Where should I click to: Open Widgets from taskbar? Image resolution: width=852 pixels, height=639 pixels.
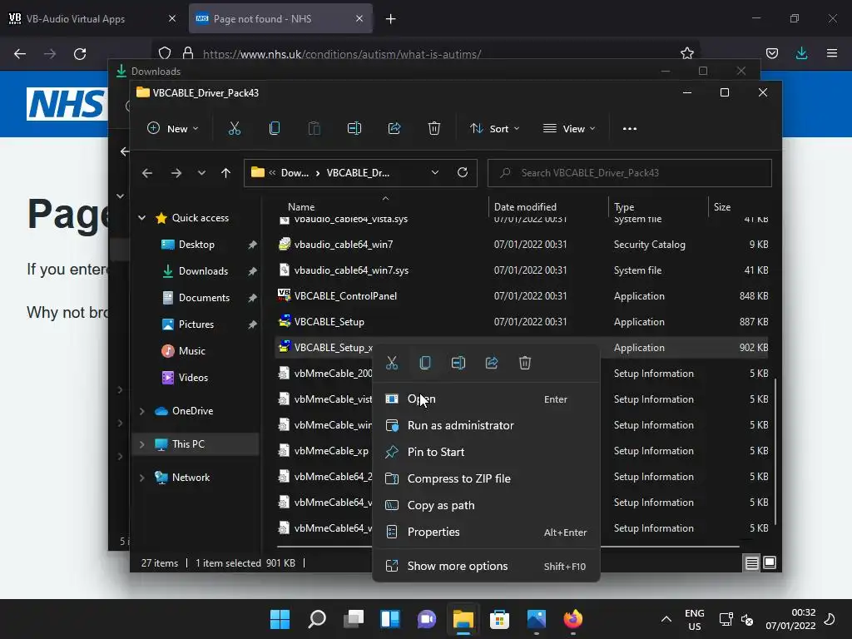pos(390,619)
